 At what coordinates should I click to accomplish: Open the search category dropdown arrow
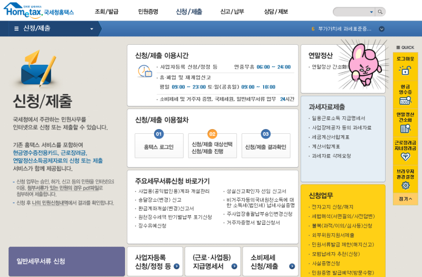coord(371,12)
